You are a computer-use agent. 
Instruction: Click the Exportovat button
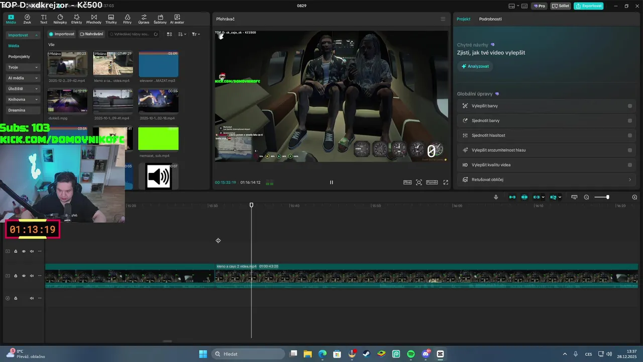tap(589, 6)
